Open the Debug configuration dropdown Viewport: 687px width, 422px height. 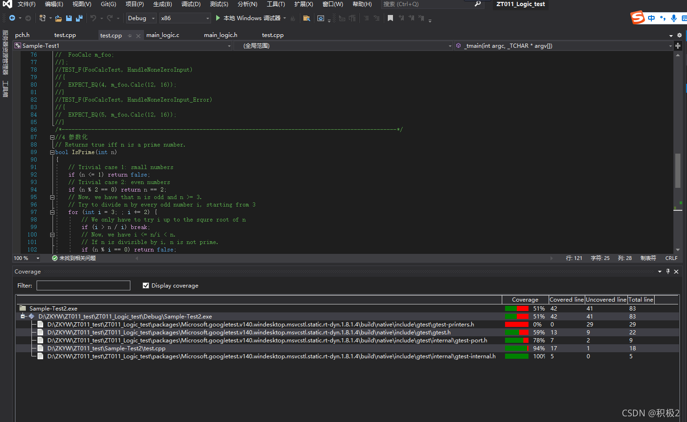point(141,18)
